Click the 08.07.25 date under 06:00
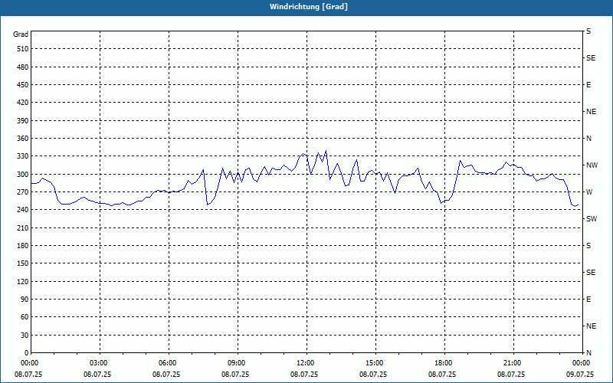Viewport: 613px width, 383px height. pyautogui.click(x=166, y=375)
